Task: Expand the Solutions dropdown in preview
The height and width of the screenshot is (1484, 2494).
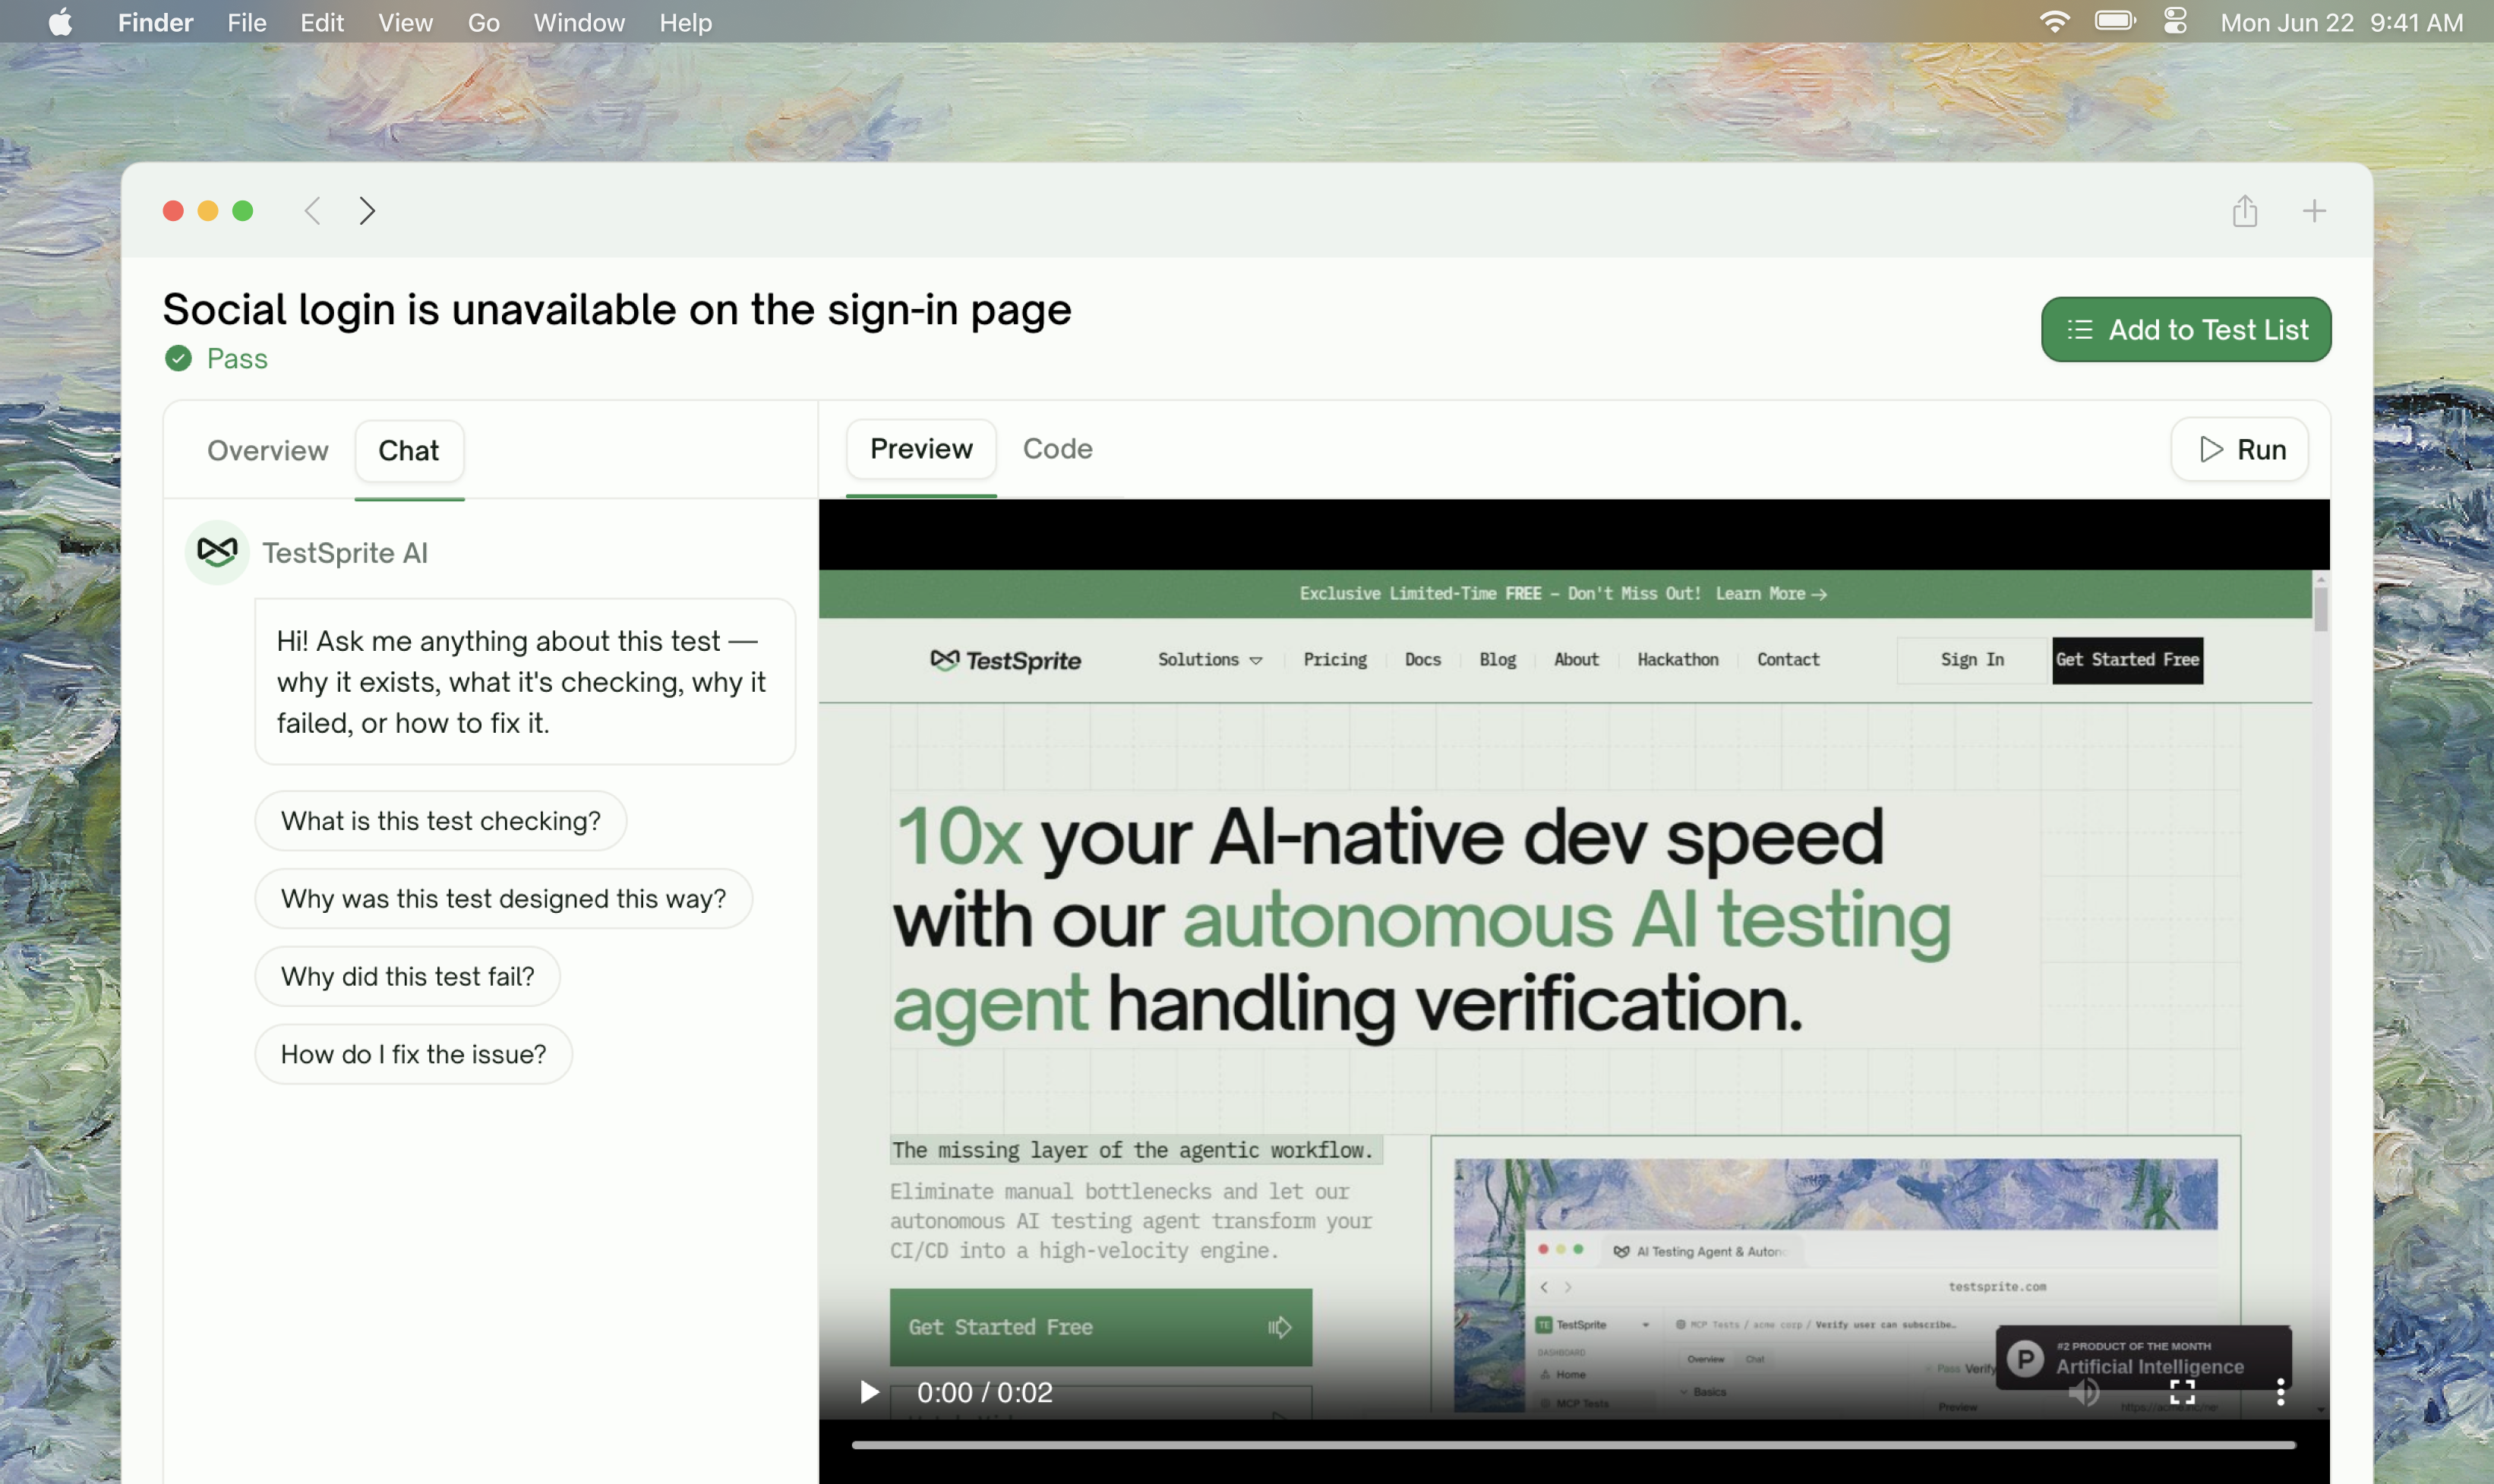Action: click(1210, 660)
